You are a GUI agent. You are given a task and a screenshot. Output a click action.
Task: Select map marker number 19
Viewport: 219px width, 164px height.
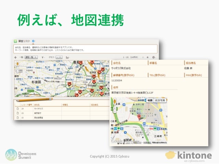tap(101, 87)
